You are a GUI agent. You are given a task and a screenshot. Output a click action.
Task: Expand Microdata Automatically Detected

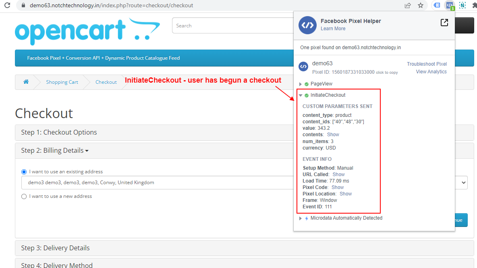300,218
